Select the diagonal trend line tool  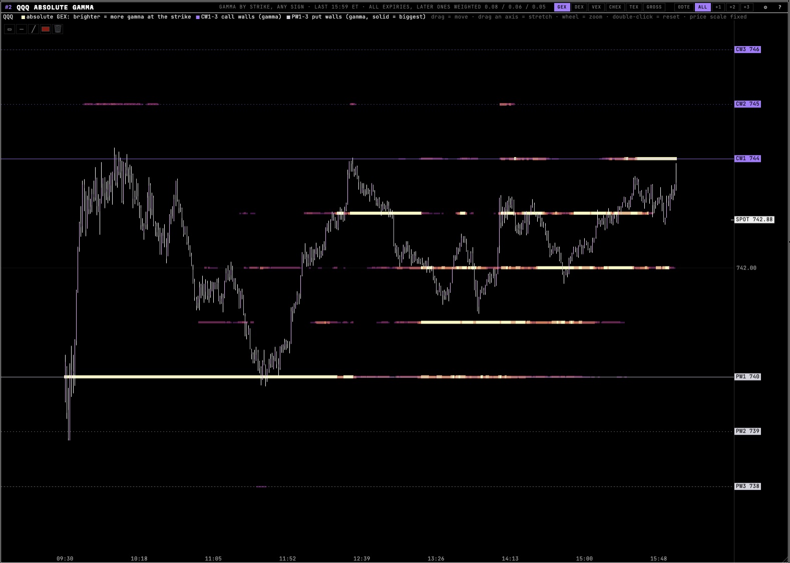coord(34,29)
